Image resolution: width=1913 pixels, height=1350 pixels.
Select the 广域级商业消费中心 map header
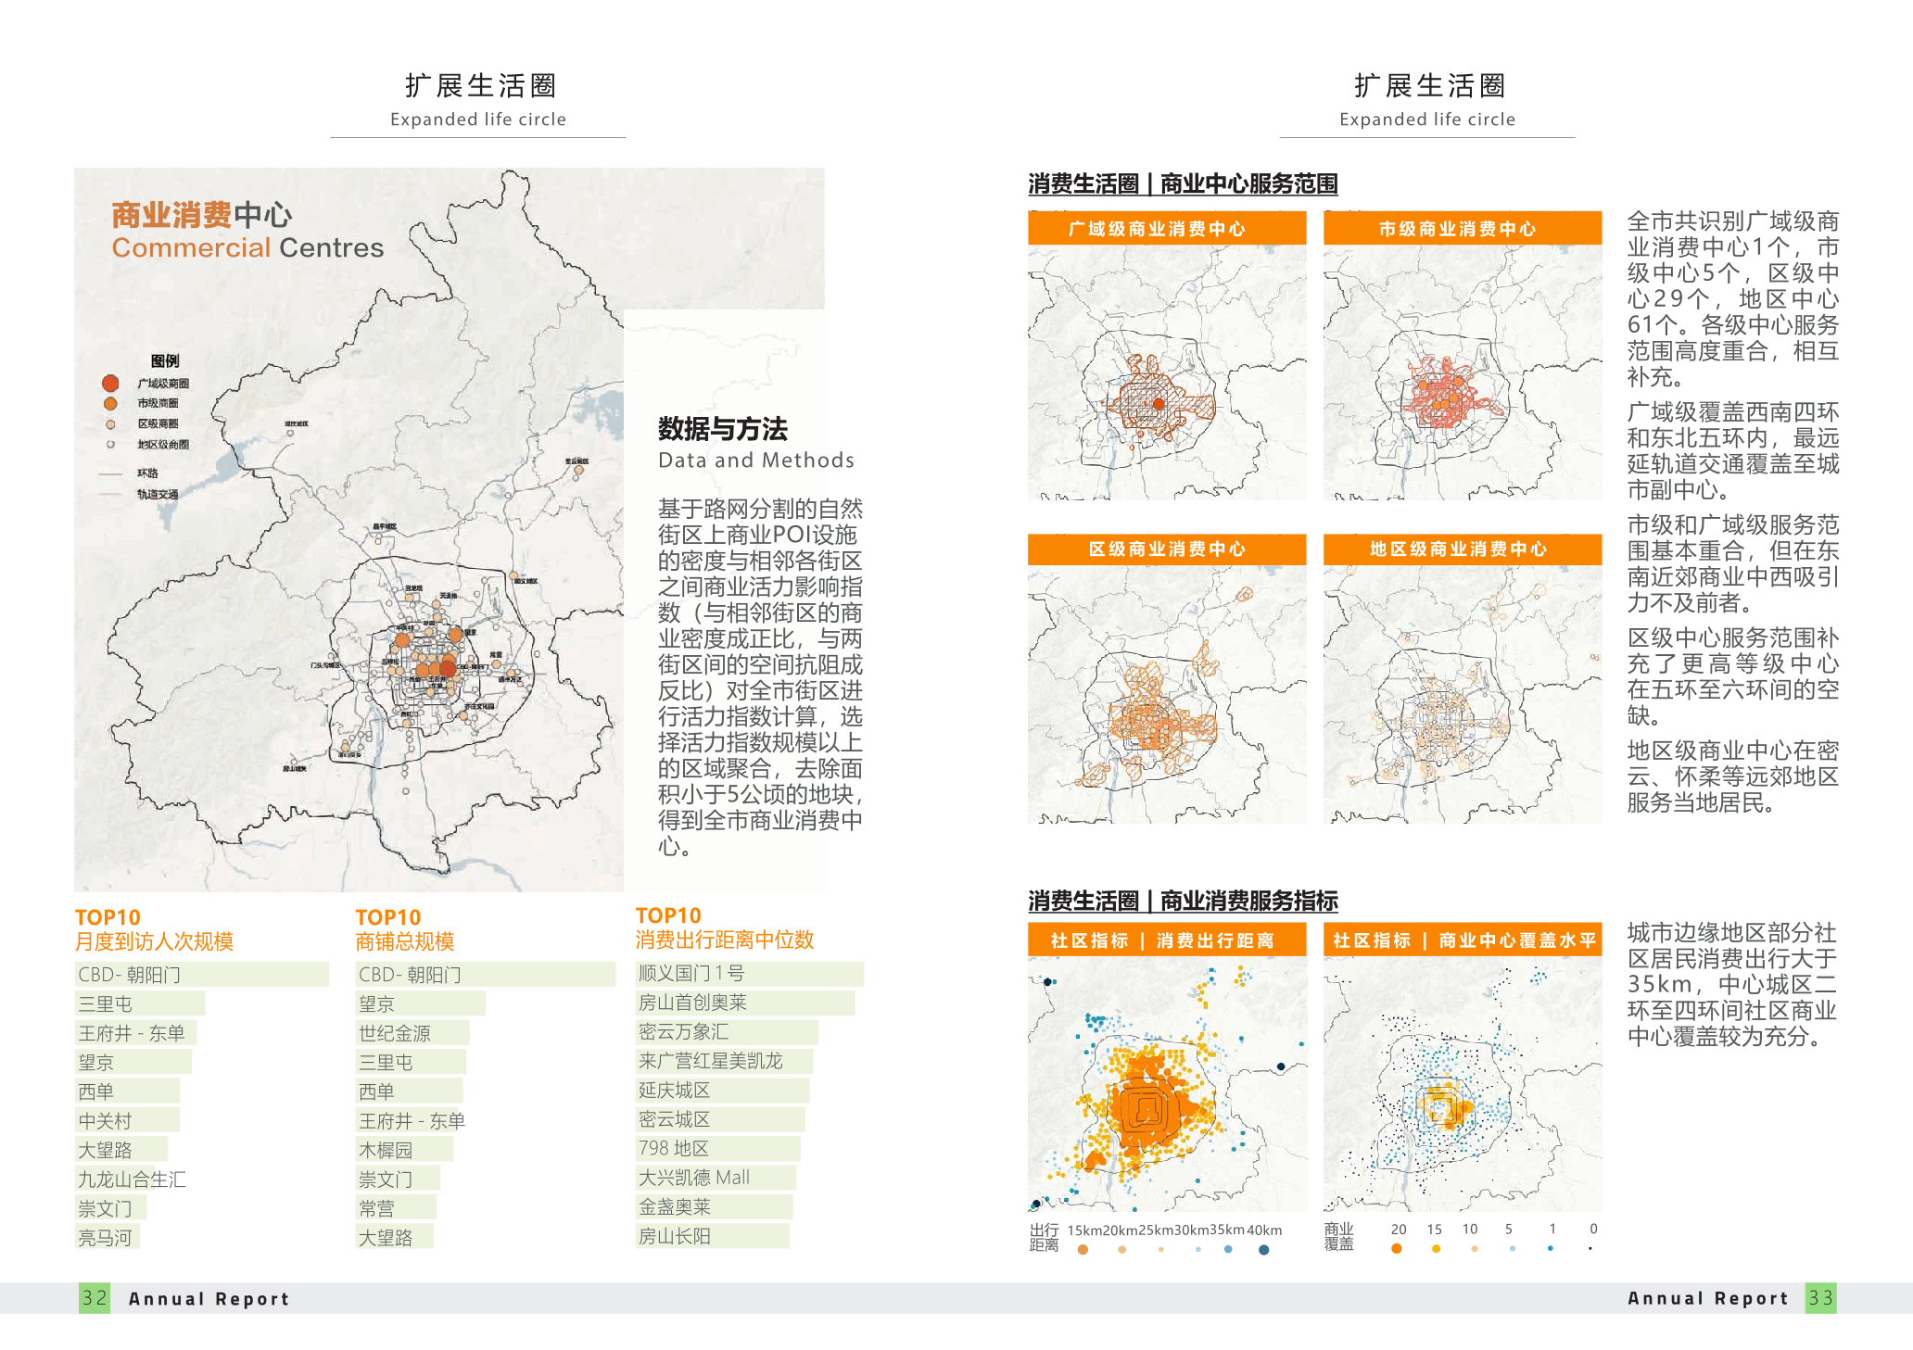(x=1166, y=229)
